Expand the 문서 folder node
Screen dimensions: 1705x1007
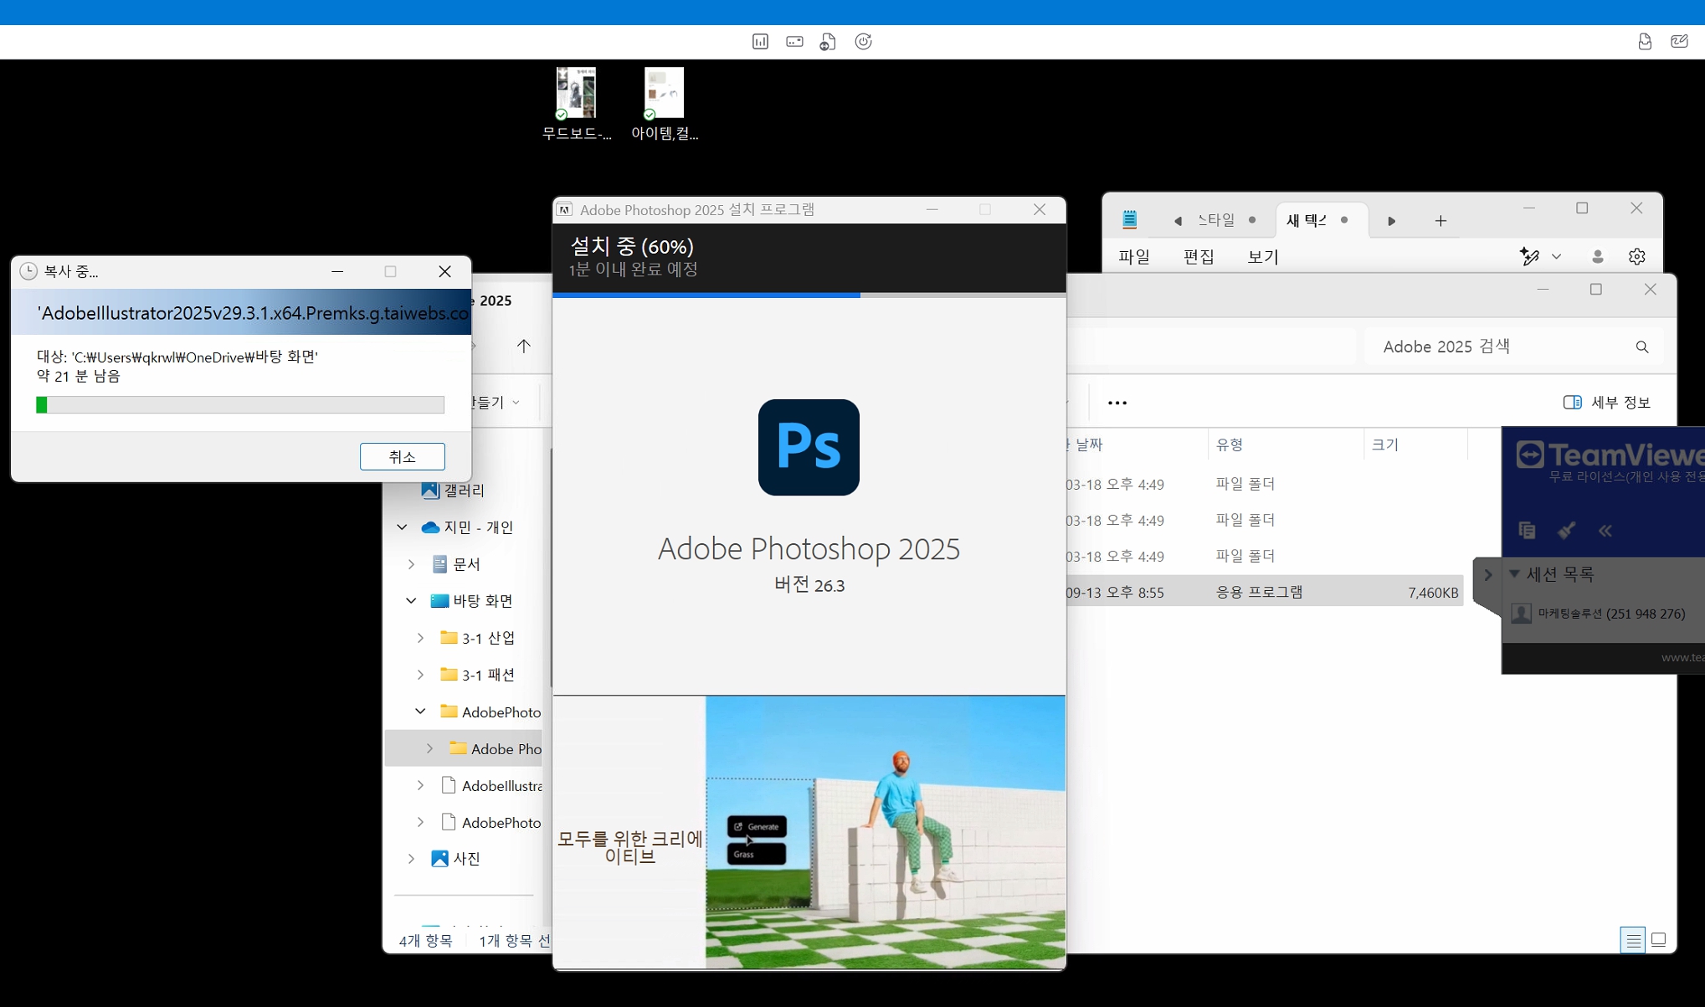click(x=411, y=564)
